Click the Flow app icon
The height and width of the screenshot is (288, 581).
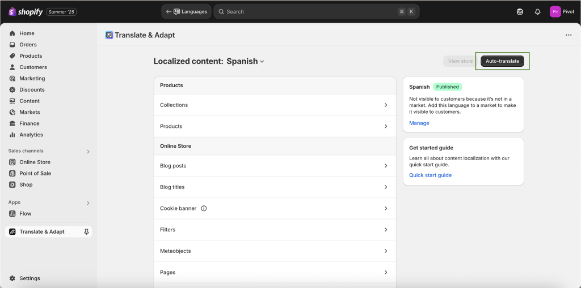12,214
